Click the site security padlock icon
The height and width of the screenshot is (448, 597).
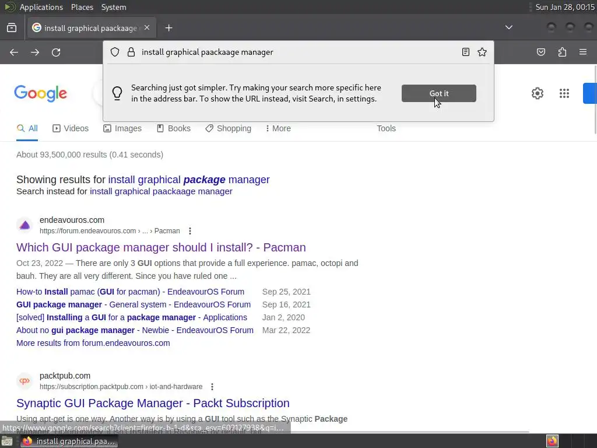[x=131, y=52]
